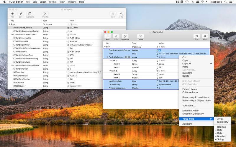Collapse Item 1 array in Demo.plist
The image size is (236, 147).
point(110,71)
